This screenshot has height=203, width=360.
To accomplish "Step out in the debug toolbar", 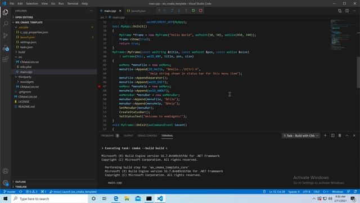I will [x=186, y=11].
